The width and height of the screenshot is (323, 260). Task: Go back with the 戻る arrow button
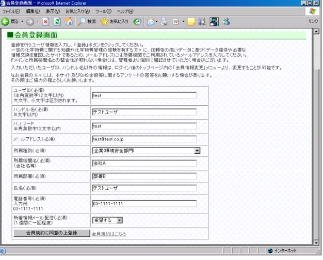point(10,22)
